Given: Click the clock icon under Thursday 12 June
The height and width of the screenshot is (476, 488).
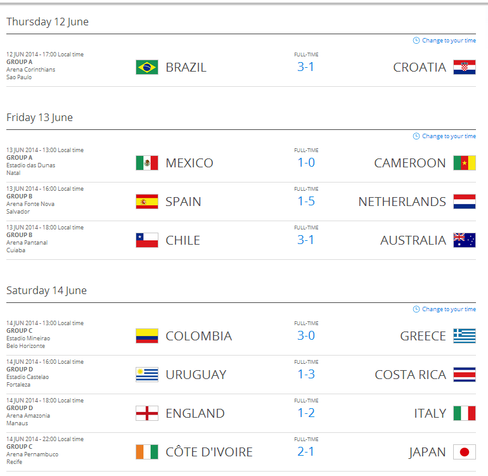Looking at the screenshot, I should point(416,41).
